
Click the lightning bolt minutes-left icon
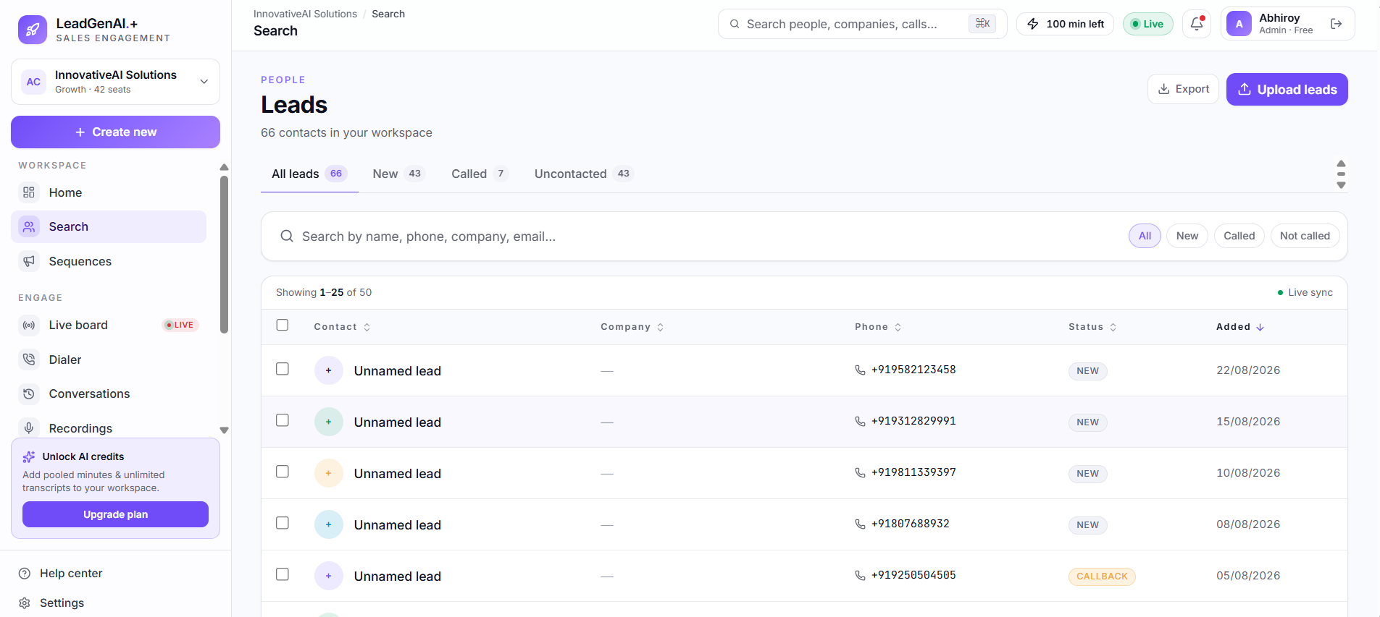(x=1033, y=24)
